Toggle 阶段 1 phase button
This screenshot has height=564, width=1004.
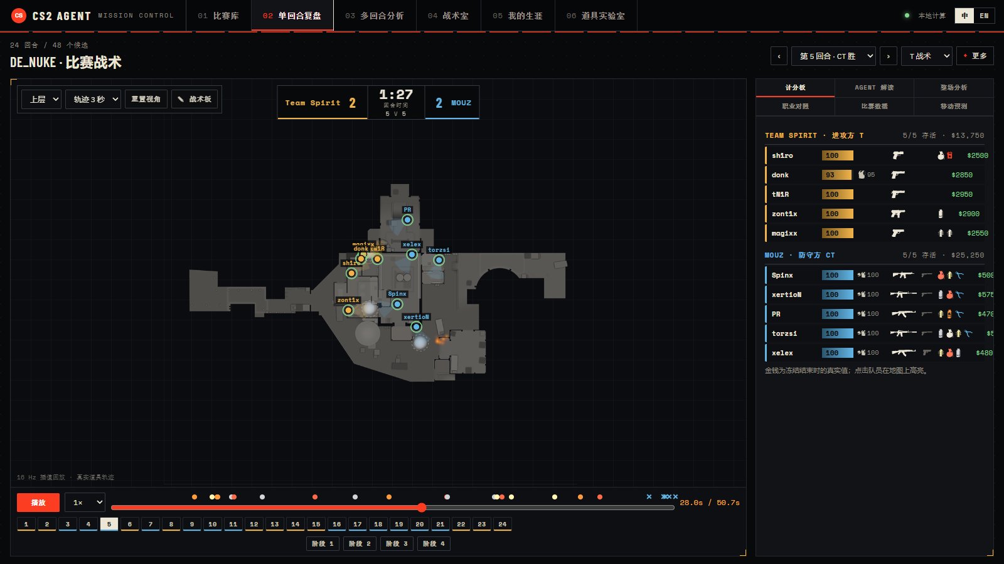tap(323, 543)
